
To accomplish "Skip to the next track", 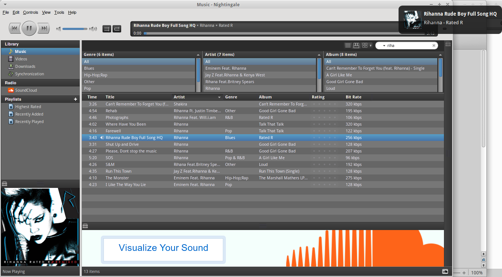I will click(44, 28).
